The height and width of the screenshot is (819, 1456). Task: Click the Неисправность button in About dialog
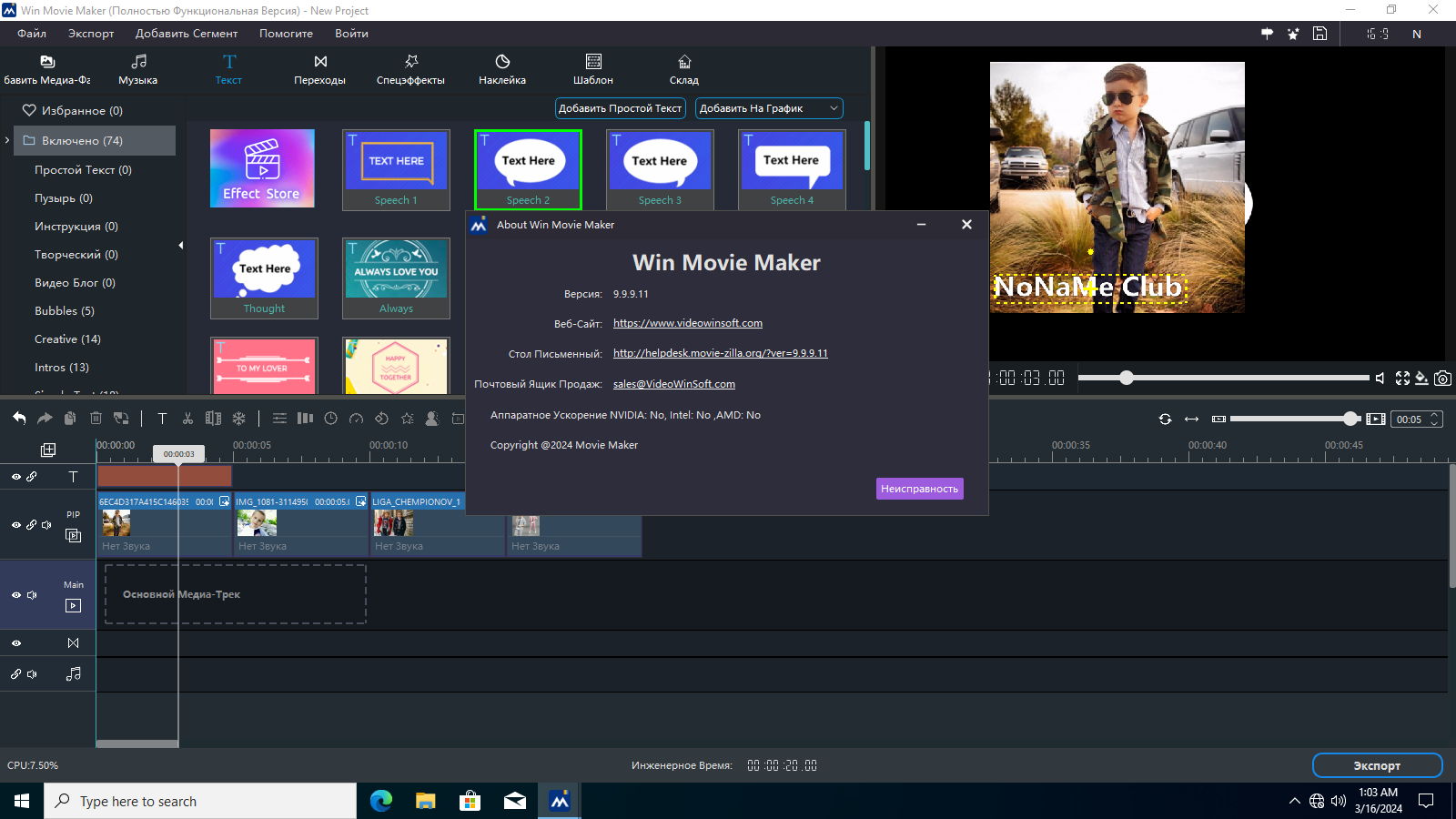click(x=919, y=489)
